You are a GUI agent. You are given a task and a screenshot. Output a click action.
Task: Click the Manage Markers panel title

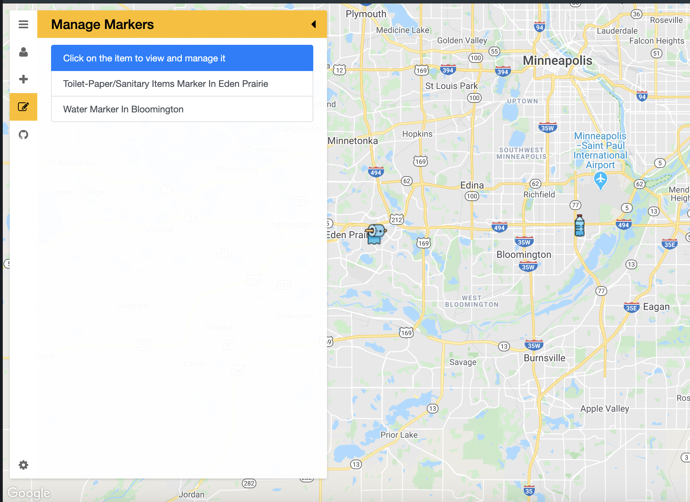click(102, 24)
